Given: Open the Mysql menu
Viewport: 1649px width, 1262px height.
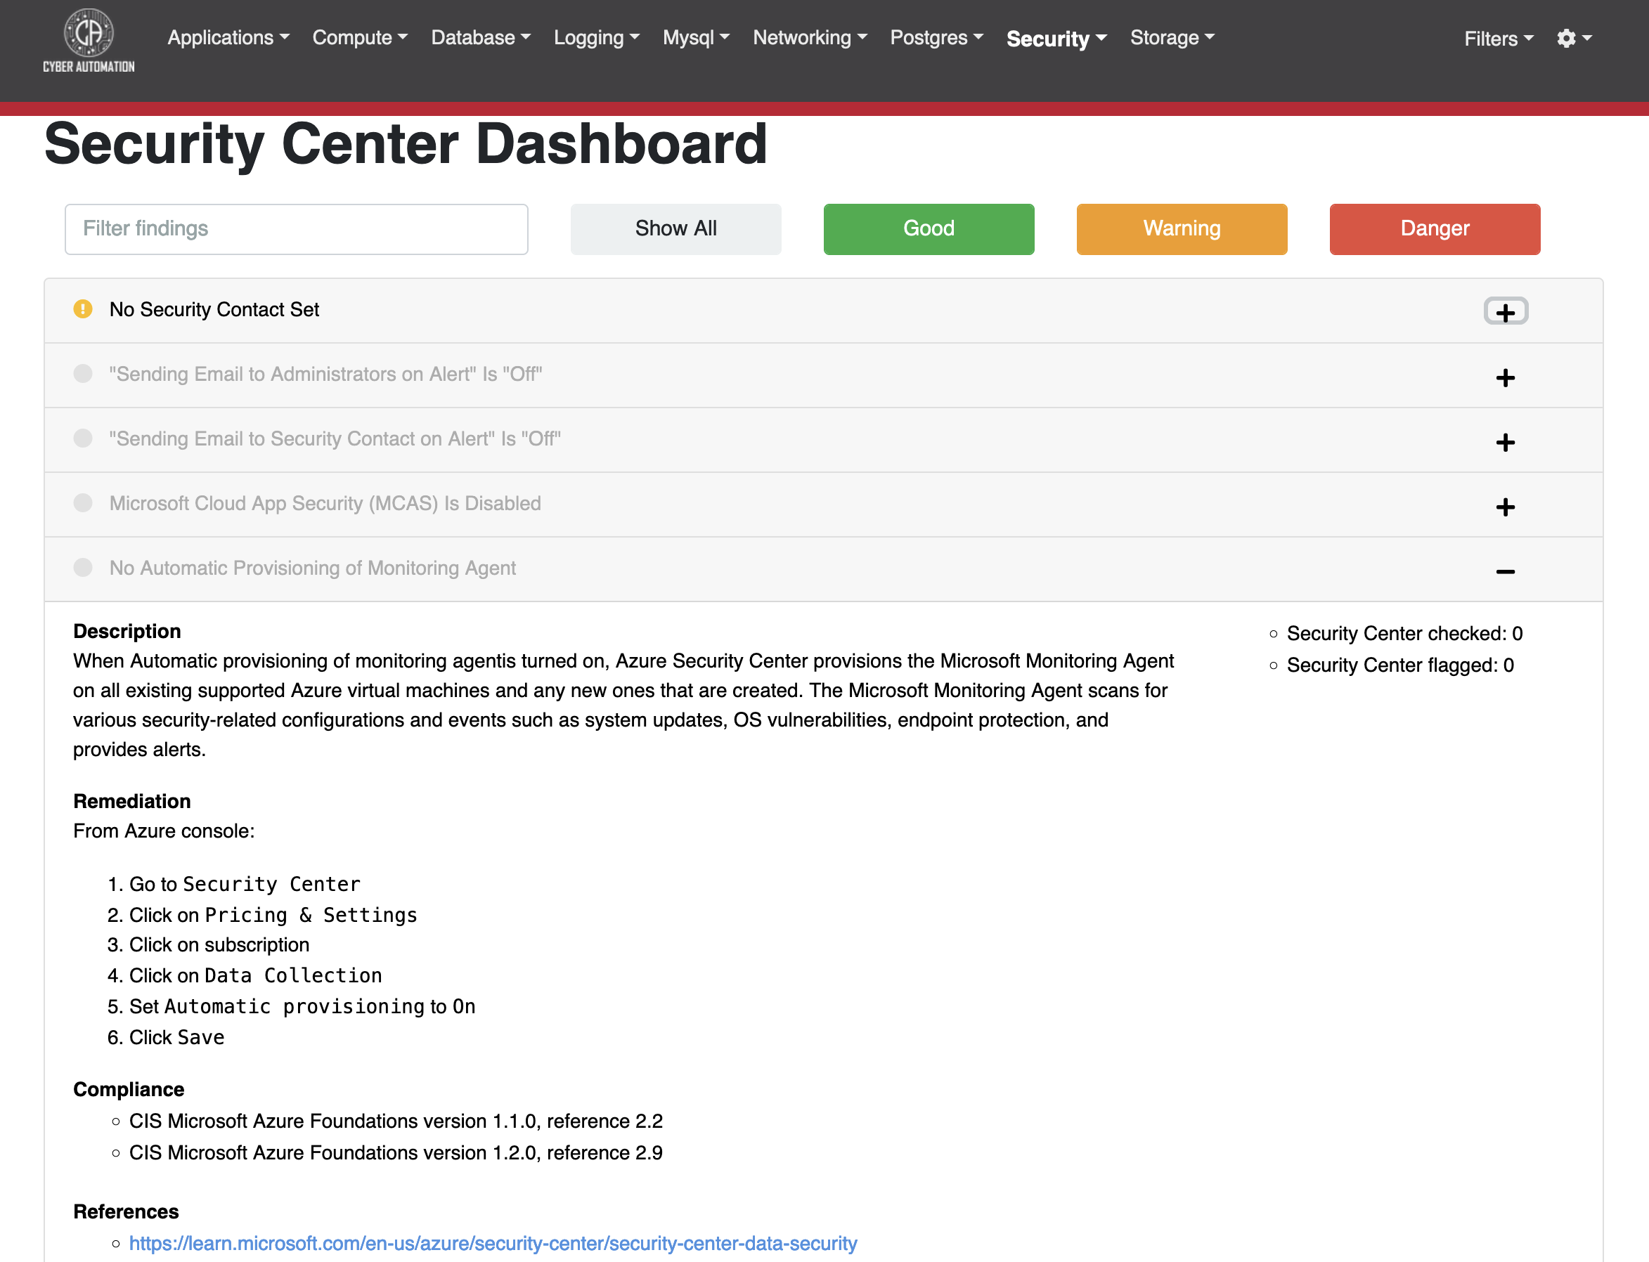Looking at the screenshot, I should click(x=696, y=37).
